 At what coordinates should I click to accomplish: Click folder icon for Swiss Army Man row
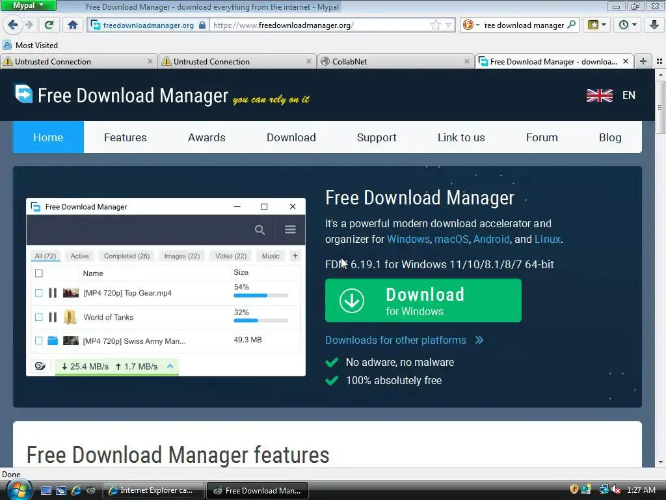point(53,340)
